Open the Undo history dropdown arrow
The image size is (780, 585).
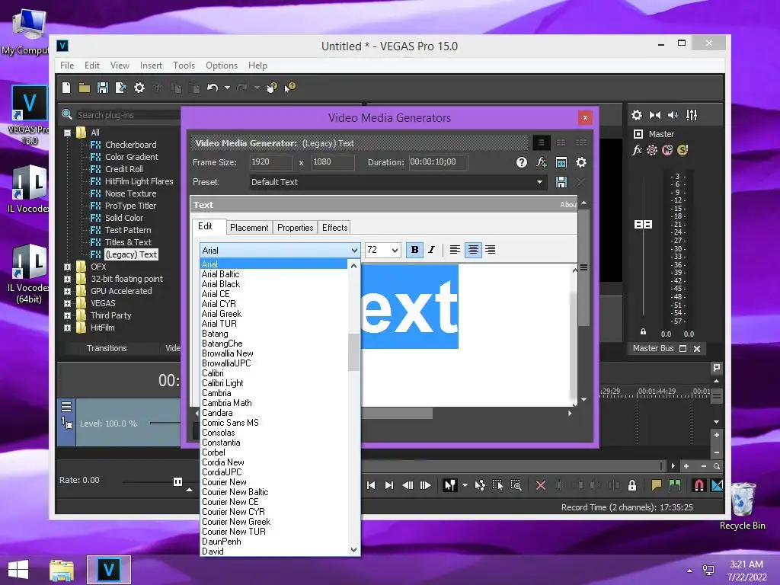(227, 88)
